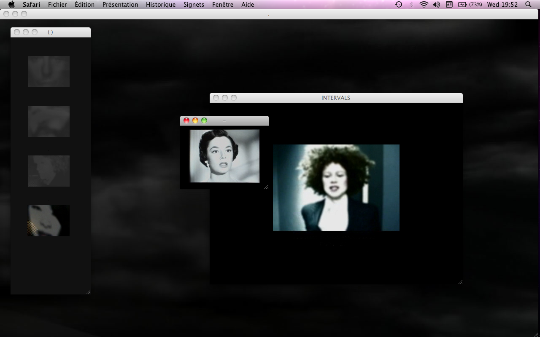Click the resize grip of INTERVALS window
The image size is (540, 337).
(x=460, y=282)
